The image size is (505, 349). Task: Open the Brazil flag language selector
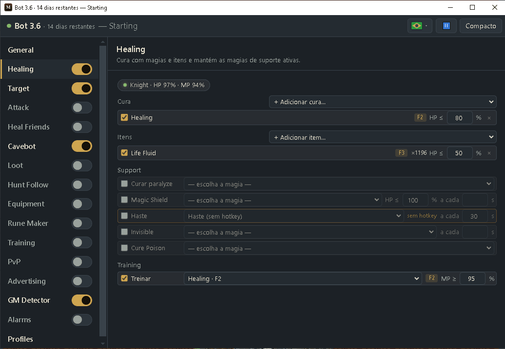[420, 26]
